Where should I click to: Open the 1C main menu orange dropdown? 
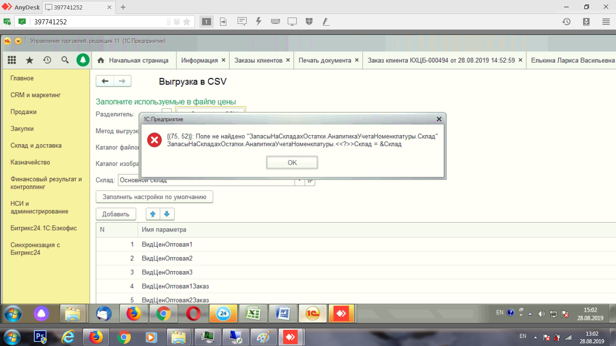18,41
